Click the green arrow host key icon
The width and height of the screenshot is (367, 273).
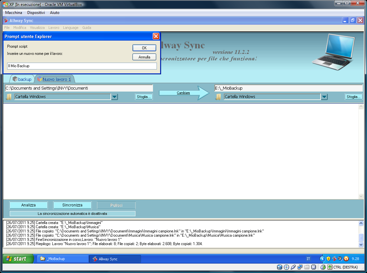point(330,267)
